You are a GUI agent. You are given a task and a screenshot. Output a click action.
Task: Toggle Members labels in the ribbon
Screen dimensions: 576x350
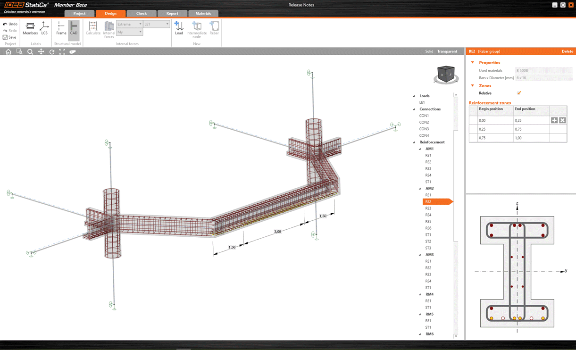point(30,28)
